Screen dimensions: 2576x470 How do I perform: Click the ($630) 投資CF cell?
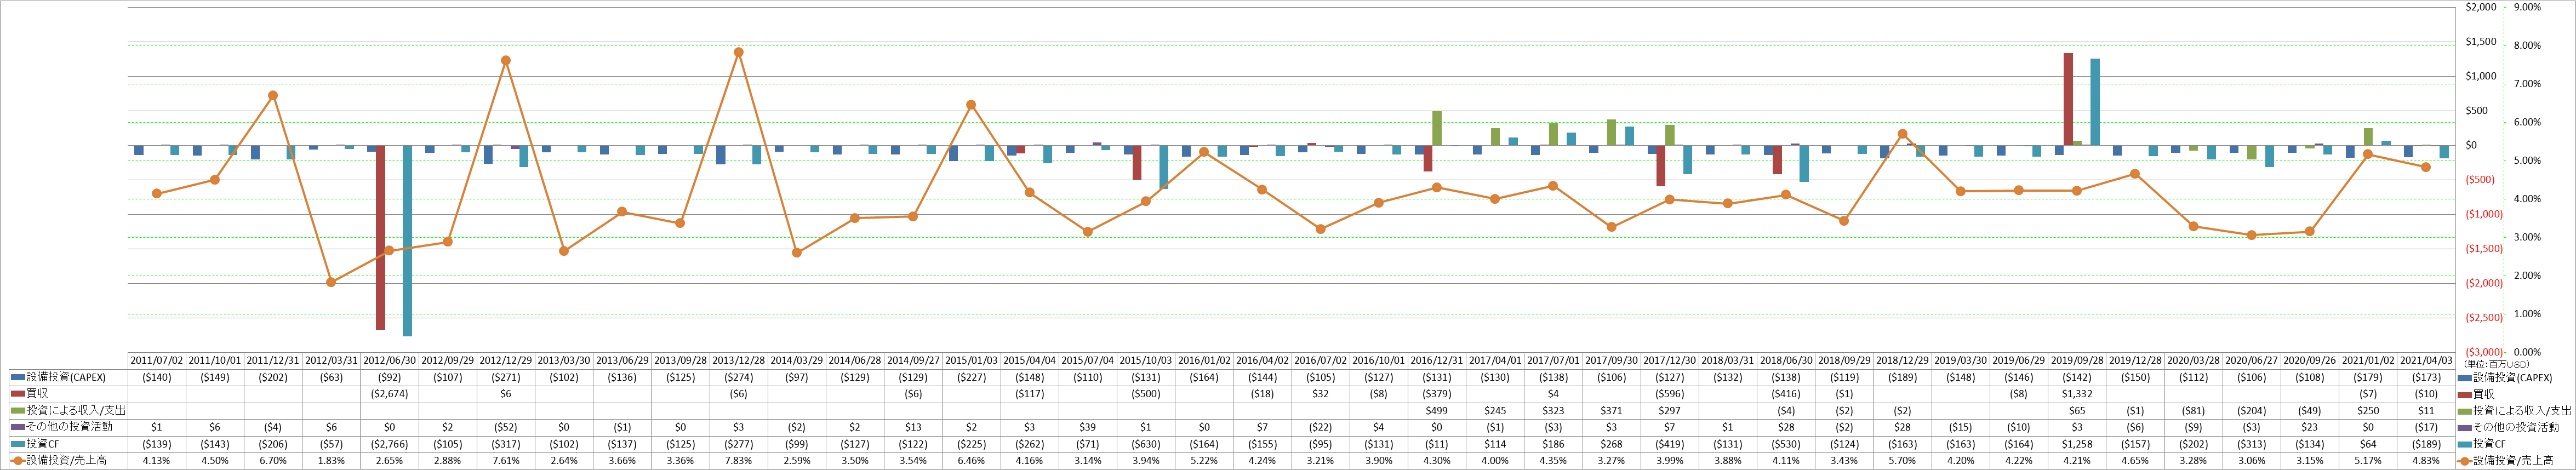point(1146,444)
